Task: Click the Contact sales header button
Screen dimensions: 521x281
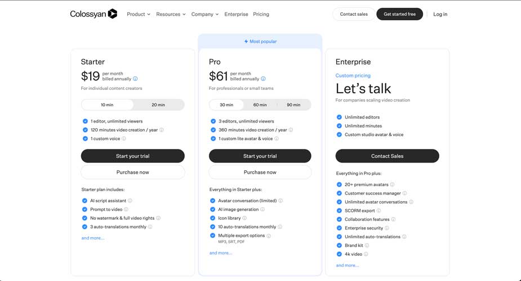Action: [x=354, y=14]
